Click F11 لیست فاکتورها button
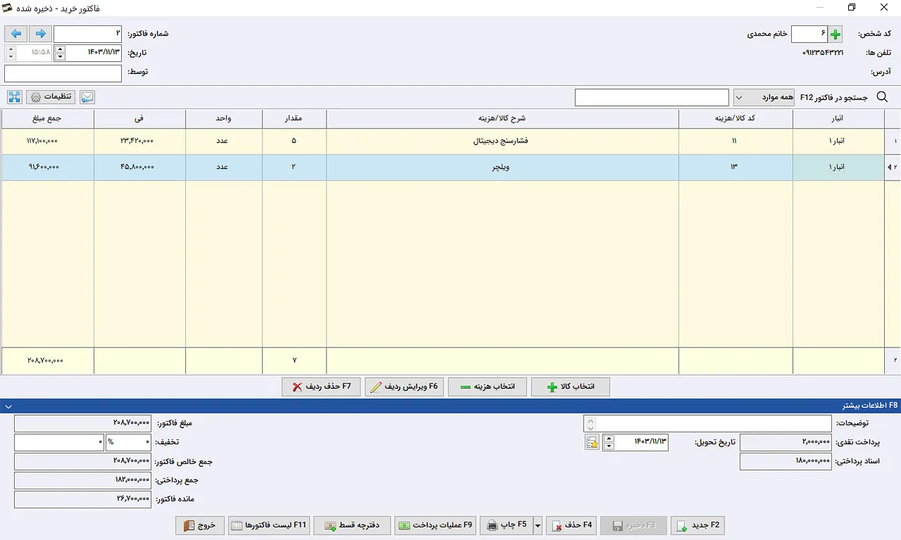 tap(269, 525)
